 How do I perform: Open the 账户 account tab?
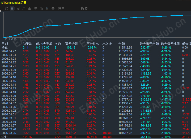(61, 8)
